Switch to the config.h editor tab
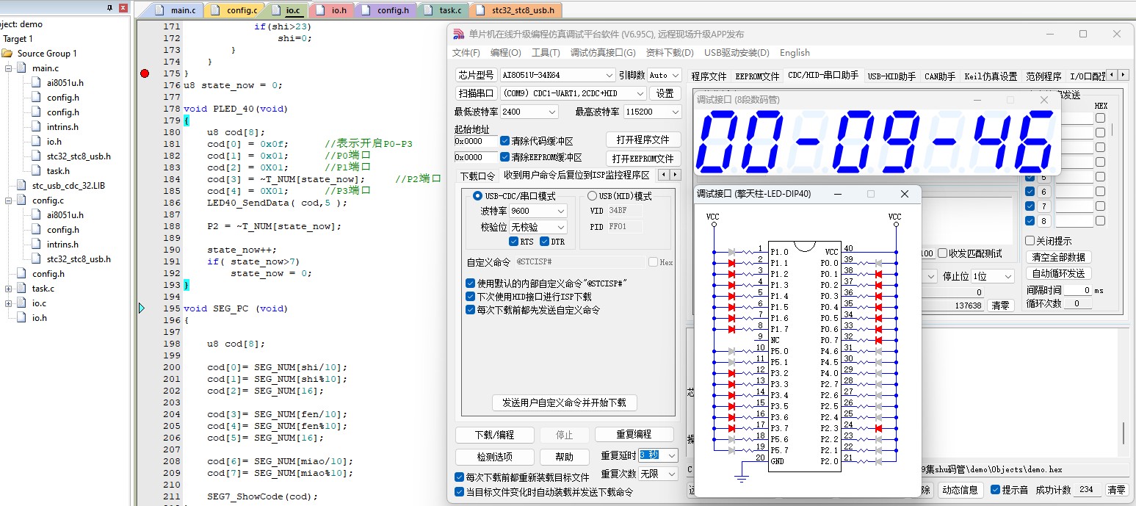This screenshot has width=1136, height=506. tap(386, 10)
